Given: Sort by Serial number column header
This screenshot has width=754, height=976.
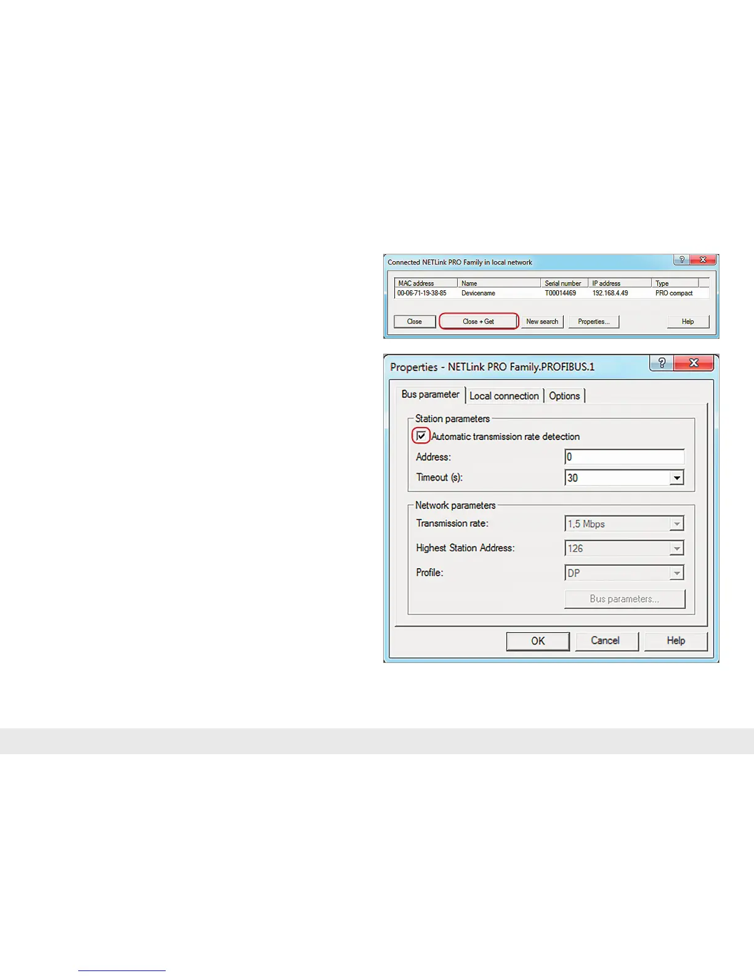Looking at the screenshot, I should pyautogui.click(x=565, y=283).
